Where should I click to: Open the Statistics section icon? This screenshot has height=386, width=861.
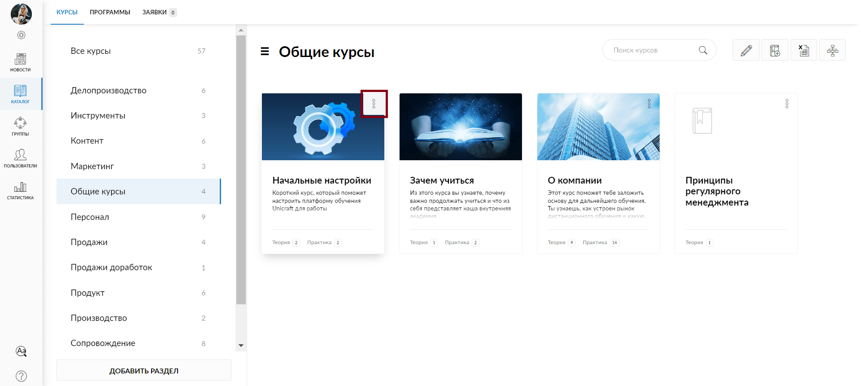(x=20, y=190)
